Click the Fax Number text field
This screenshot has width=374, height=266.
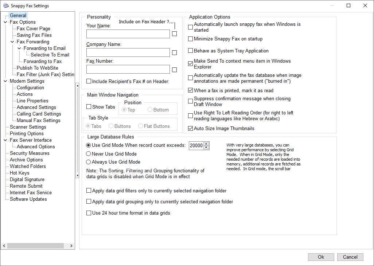point(128,69)
